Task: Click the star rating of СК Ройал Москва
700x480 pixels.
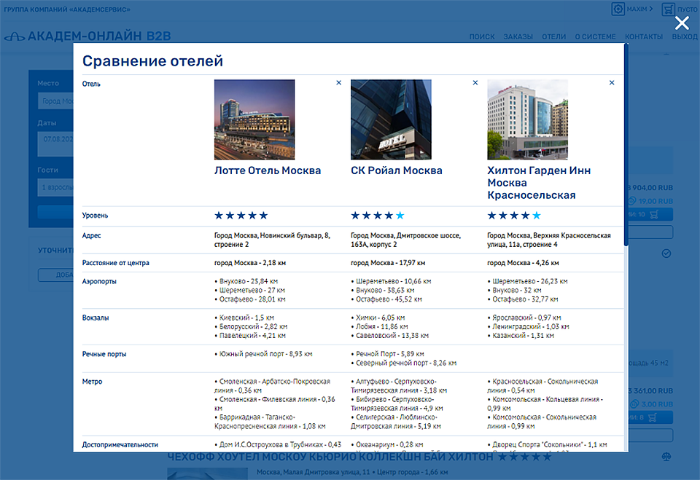Action: click(378, 216)
